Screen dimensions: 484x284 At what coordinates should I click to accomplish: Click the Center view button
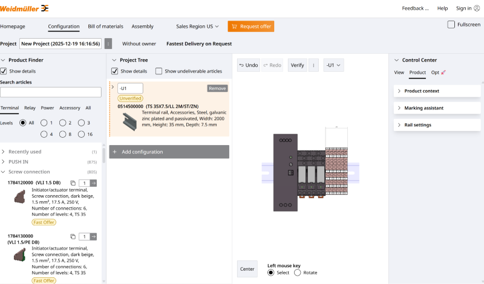click(247, 269)
